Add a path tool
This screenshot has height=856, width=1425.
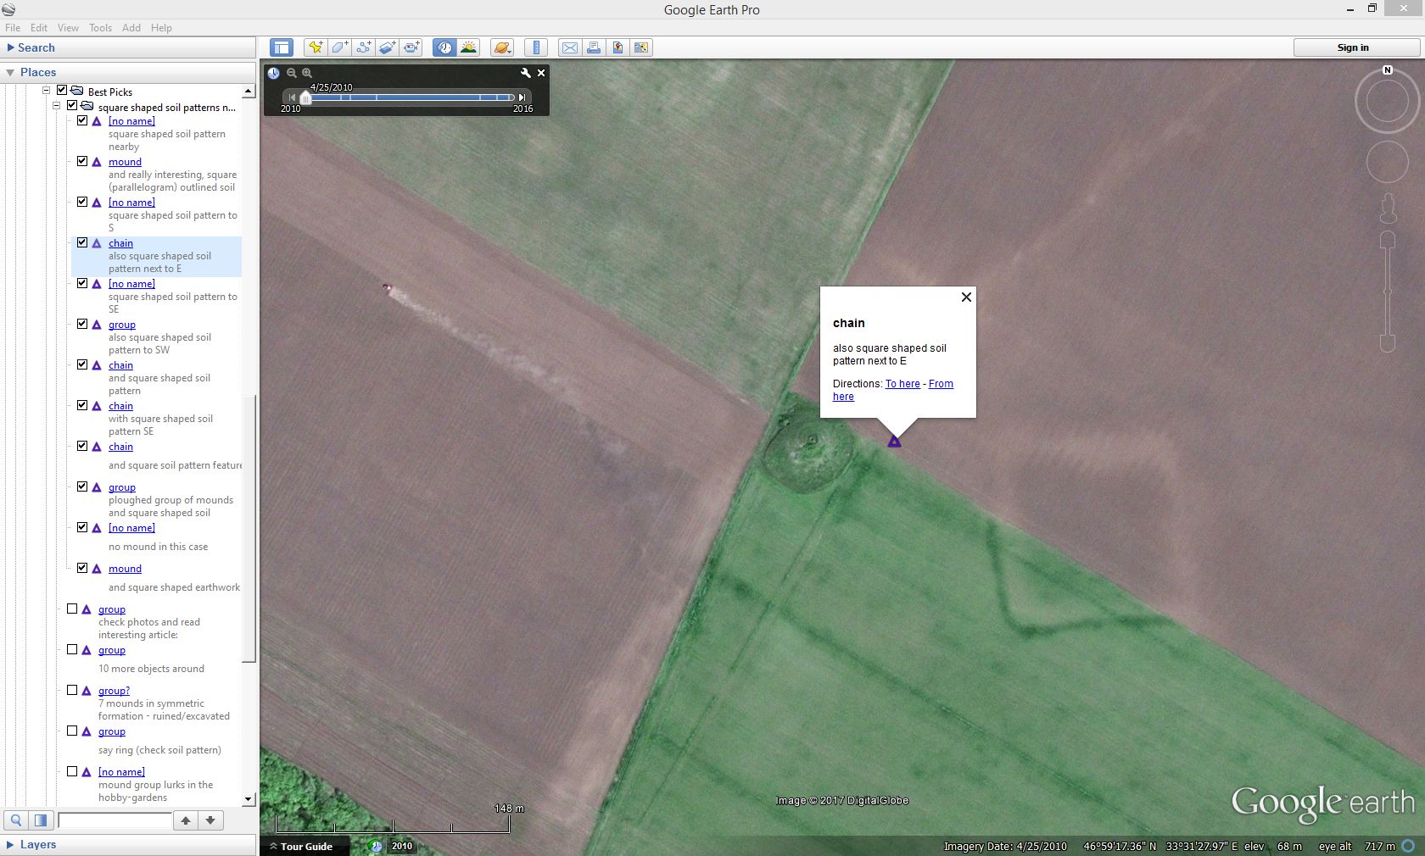[363, 47]
